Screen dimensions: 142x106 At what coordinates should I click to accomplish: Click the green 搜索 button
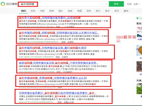(116, 4)
